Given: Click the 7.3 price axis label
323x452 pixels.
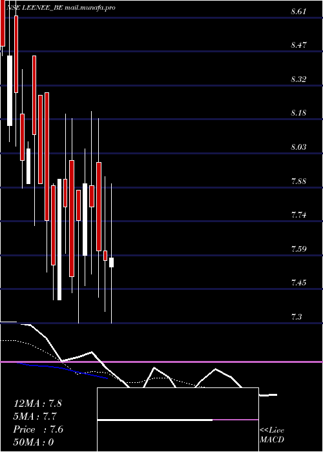Looking at the screenshot, I should pos(297,317).
